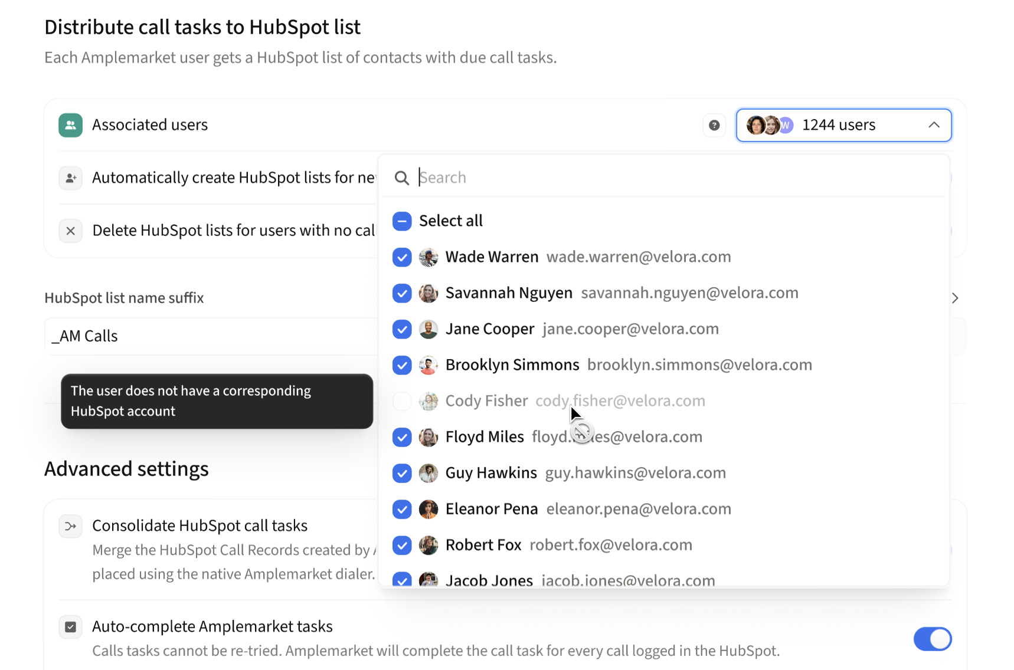This screenshot has height=670, width=1014.
Task: Click the Associated users label
Action: 150,125
